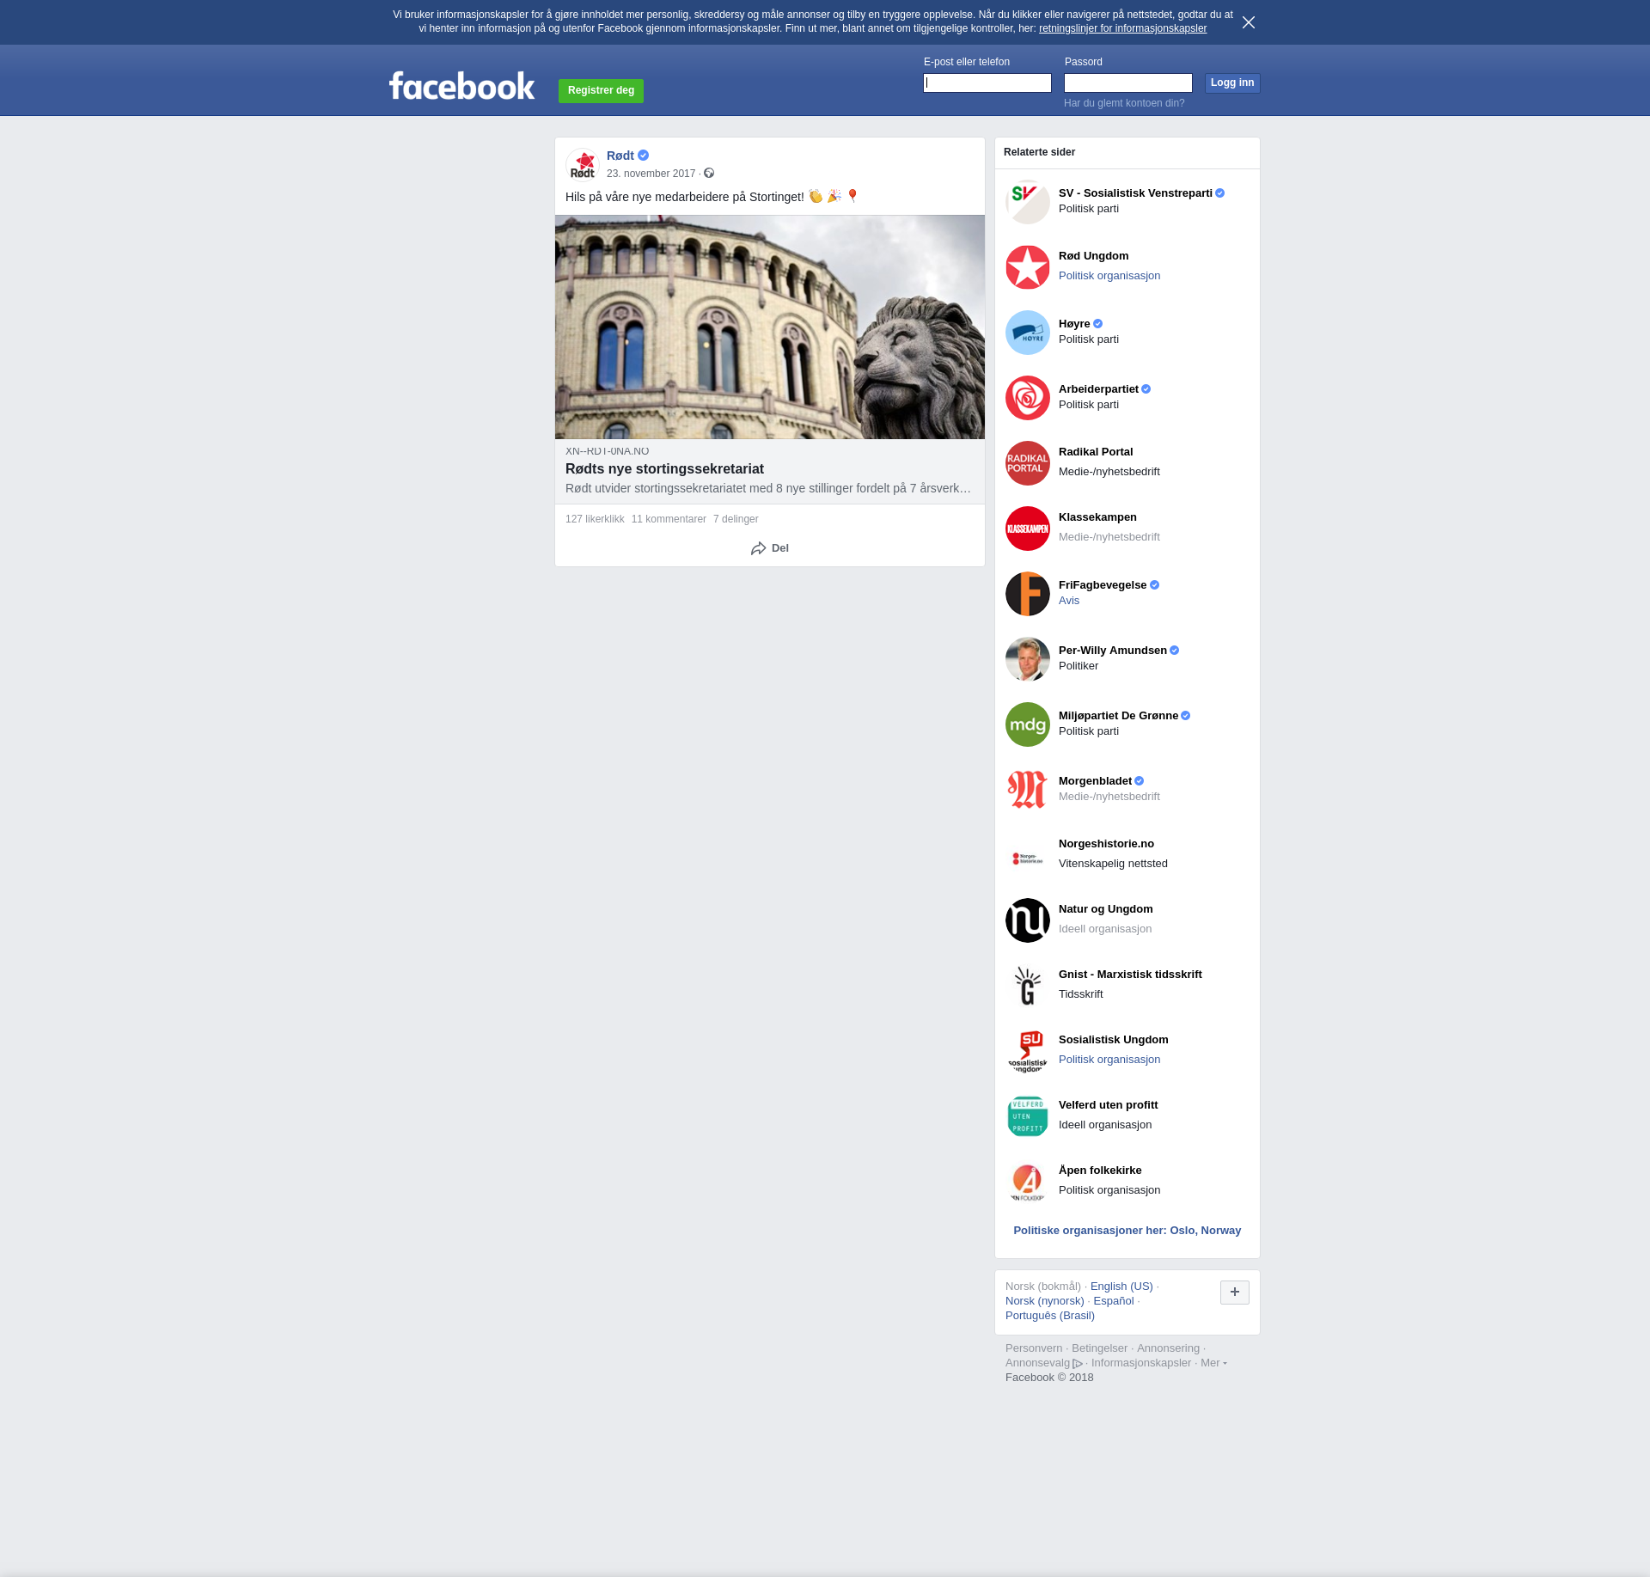This screenshot has height=1577, width=1650.
Task: Open Norgeshistorie.no name link
Action: coord(1106,844)
